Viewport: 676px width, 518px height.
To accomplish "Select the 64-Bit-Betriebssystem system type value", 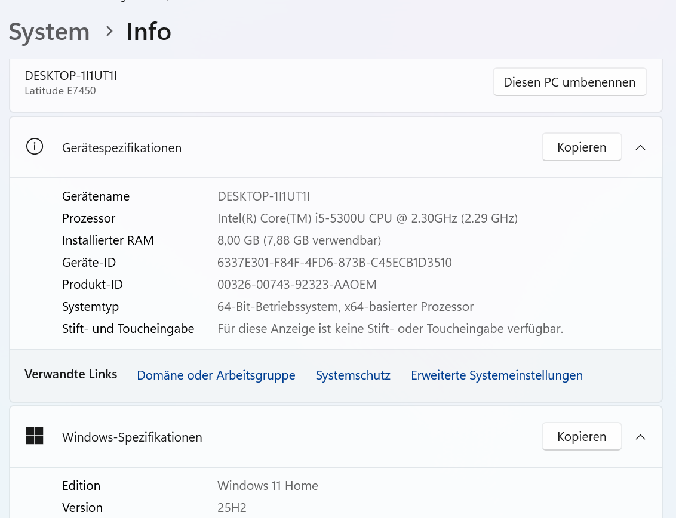I will pos(345,306).
